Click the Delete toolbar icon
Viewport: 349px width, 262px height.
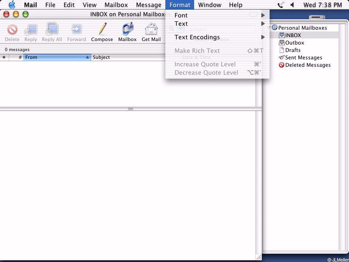pos(12,30)
